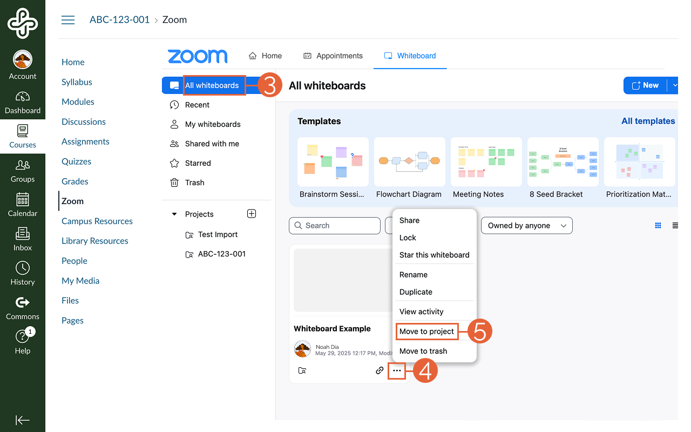Choose Star this whiteboard
This screenshot has width=691, height=432.
435,255
